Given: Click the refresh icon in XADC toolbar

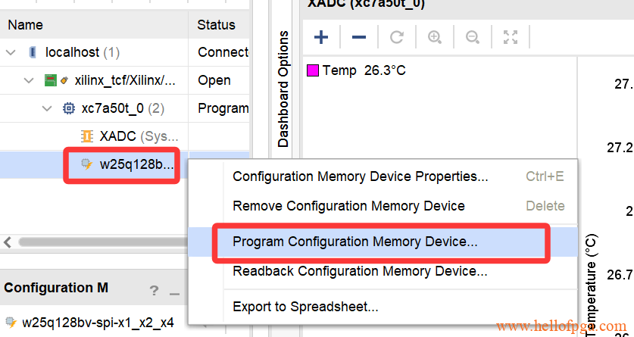Looking at the screenshot, I should coord(397,36).
